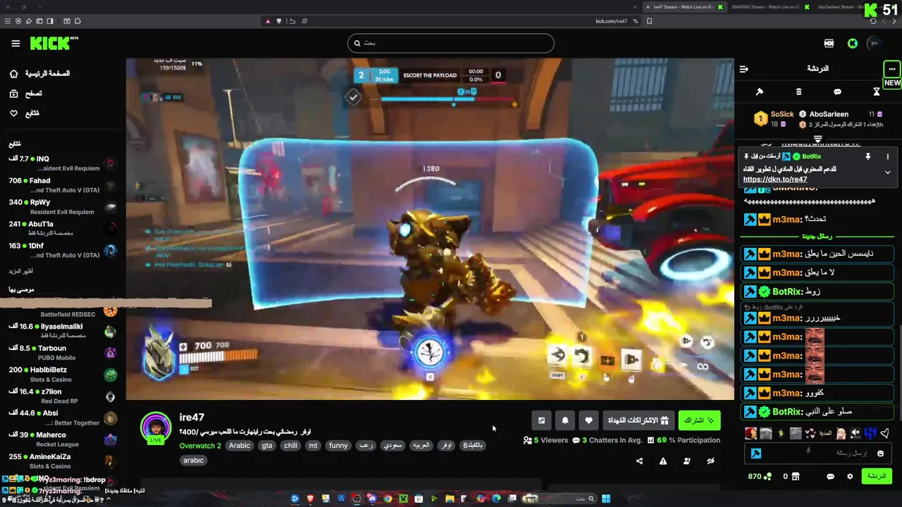Click the browser bookmark icon near address bar
Screen dimensions: 902x507
point(649,21)
